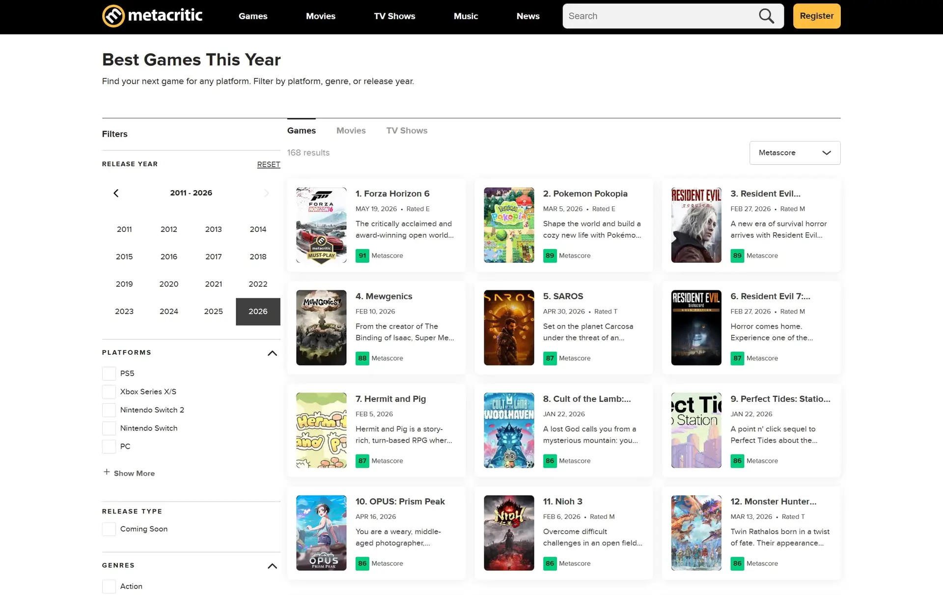Viewport: 943px width, 595px height.
Task: Check the Nintendo Switch 2 filter
Action: pyautogui.click(x=109, y=410)
